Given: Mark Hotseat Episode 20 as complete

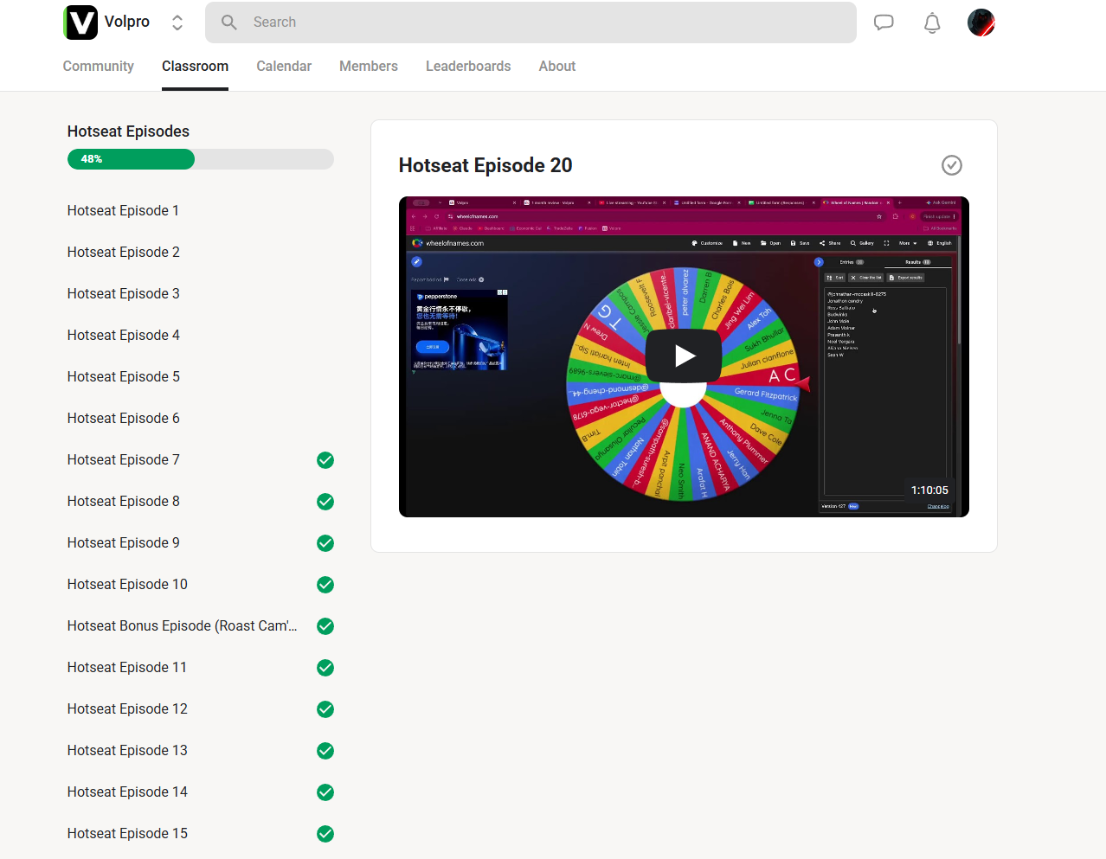Looking at the screenshot, I should (x=952, y=165).
